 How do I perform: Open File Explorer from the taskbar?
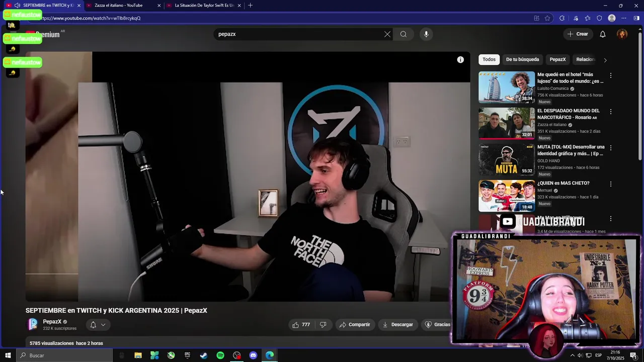pyautogui.click(x=138, y=355)
